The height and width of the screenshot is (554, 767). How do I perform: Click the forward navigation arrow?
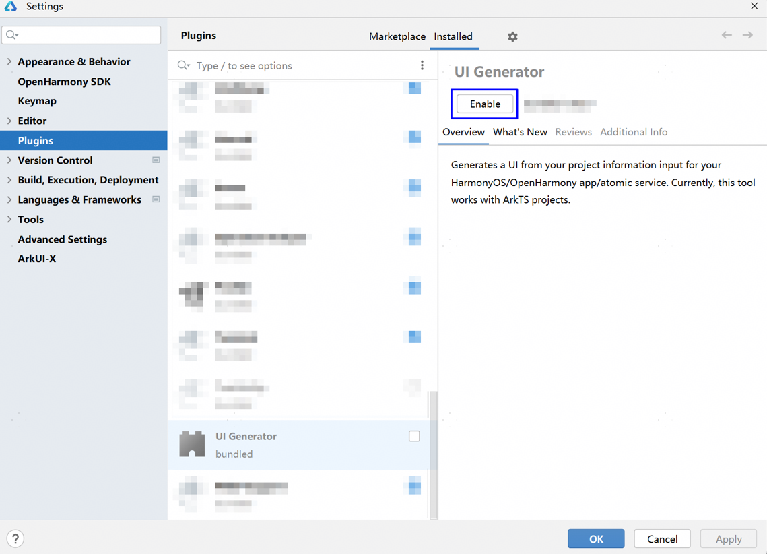click(x=747, y=35)
